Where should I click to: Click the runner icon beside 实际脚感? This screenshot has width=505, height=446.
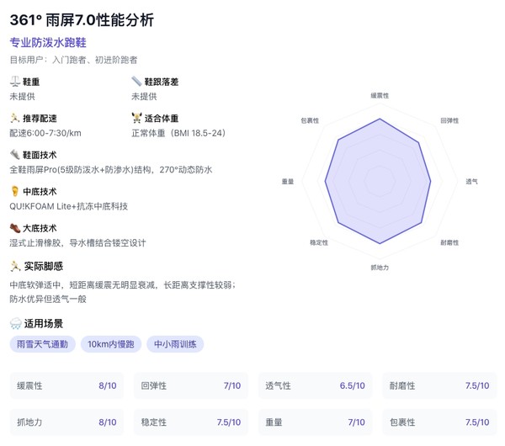pyautogui.click(x=15, y=266)
